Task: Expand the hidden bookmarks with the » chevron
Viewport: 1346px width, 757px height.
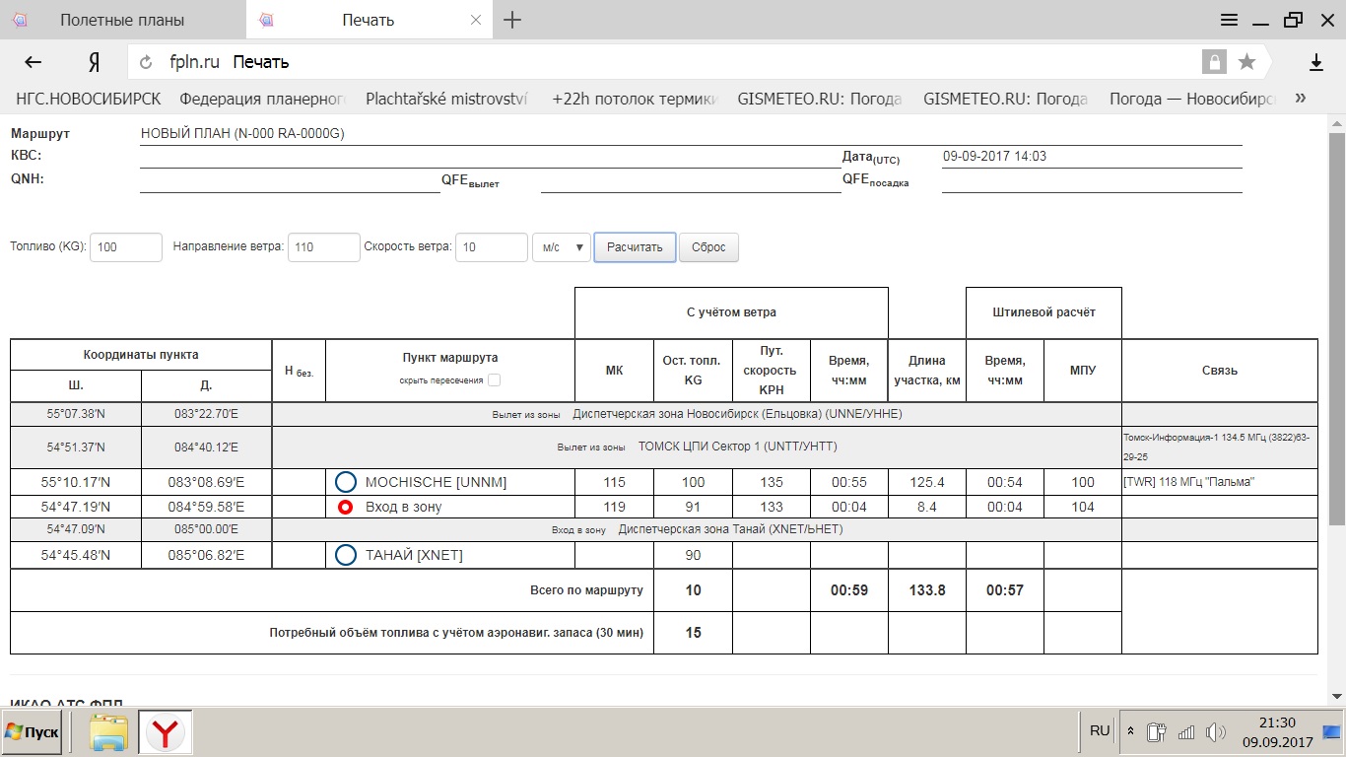Action: coord(1301,99)
